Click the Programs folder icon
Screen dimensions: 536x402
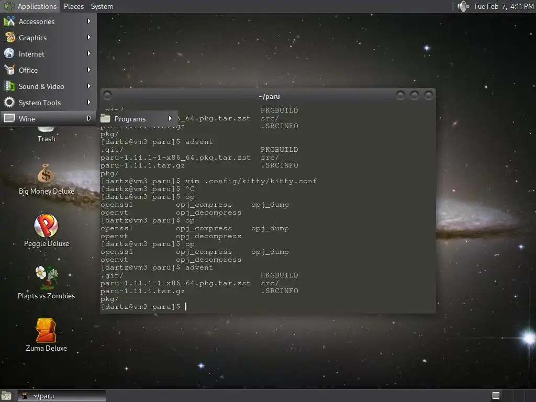pos(105,119)
